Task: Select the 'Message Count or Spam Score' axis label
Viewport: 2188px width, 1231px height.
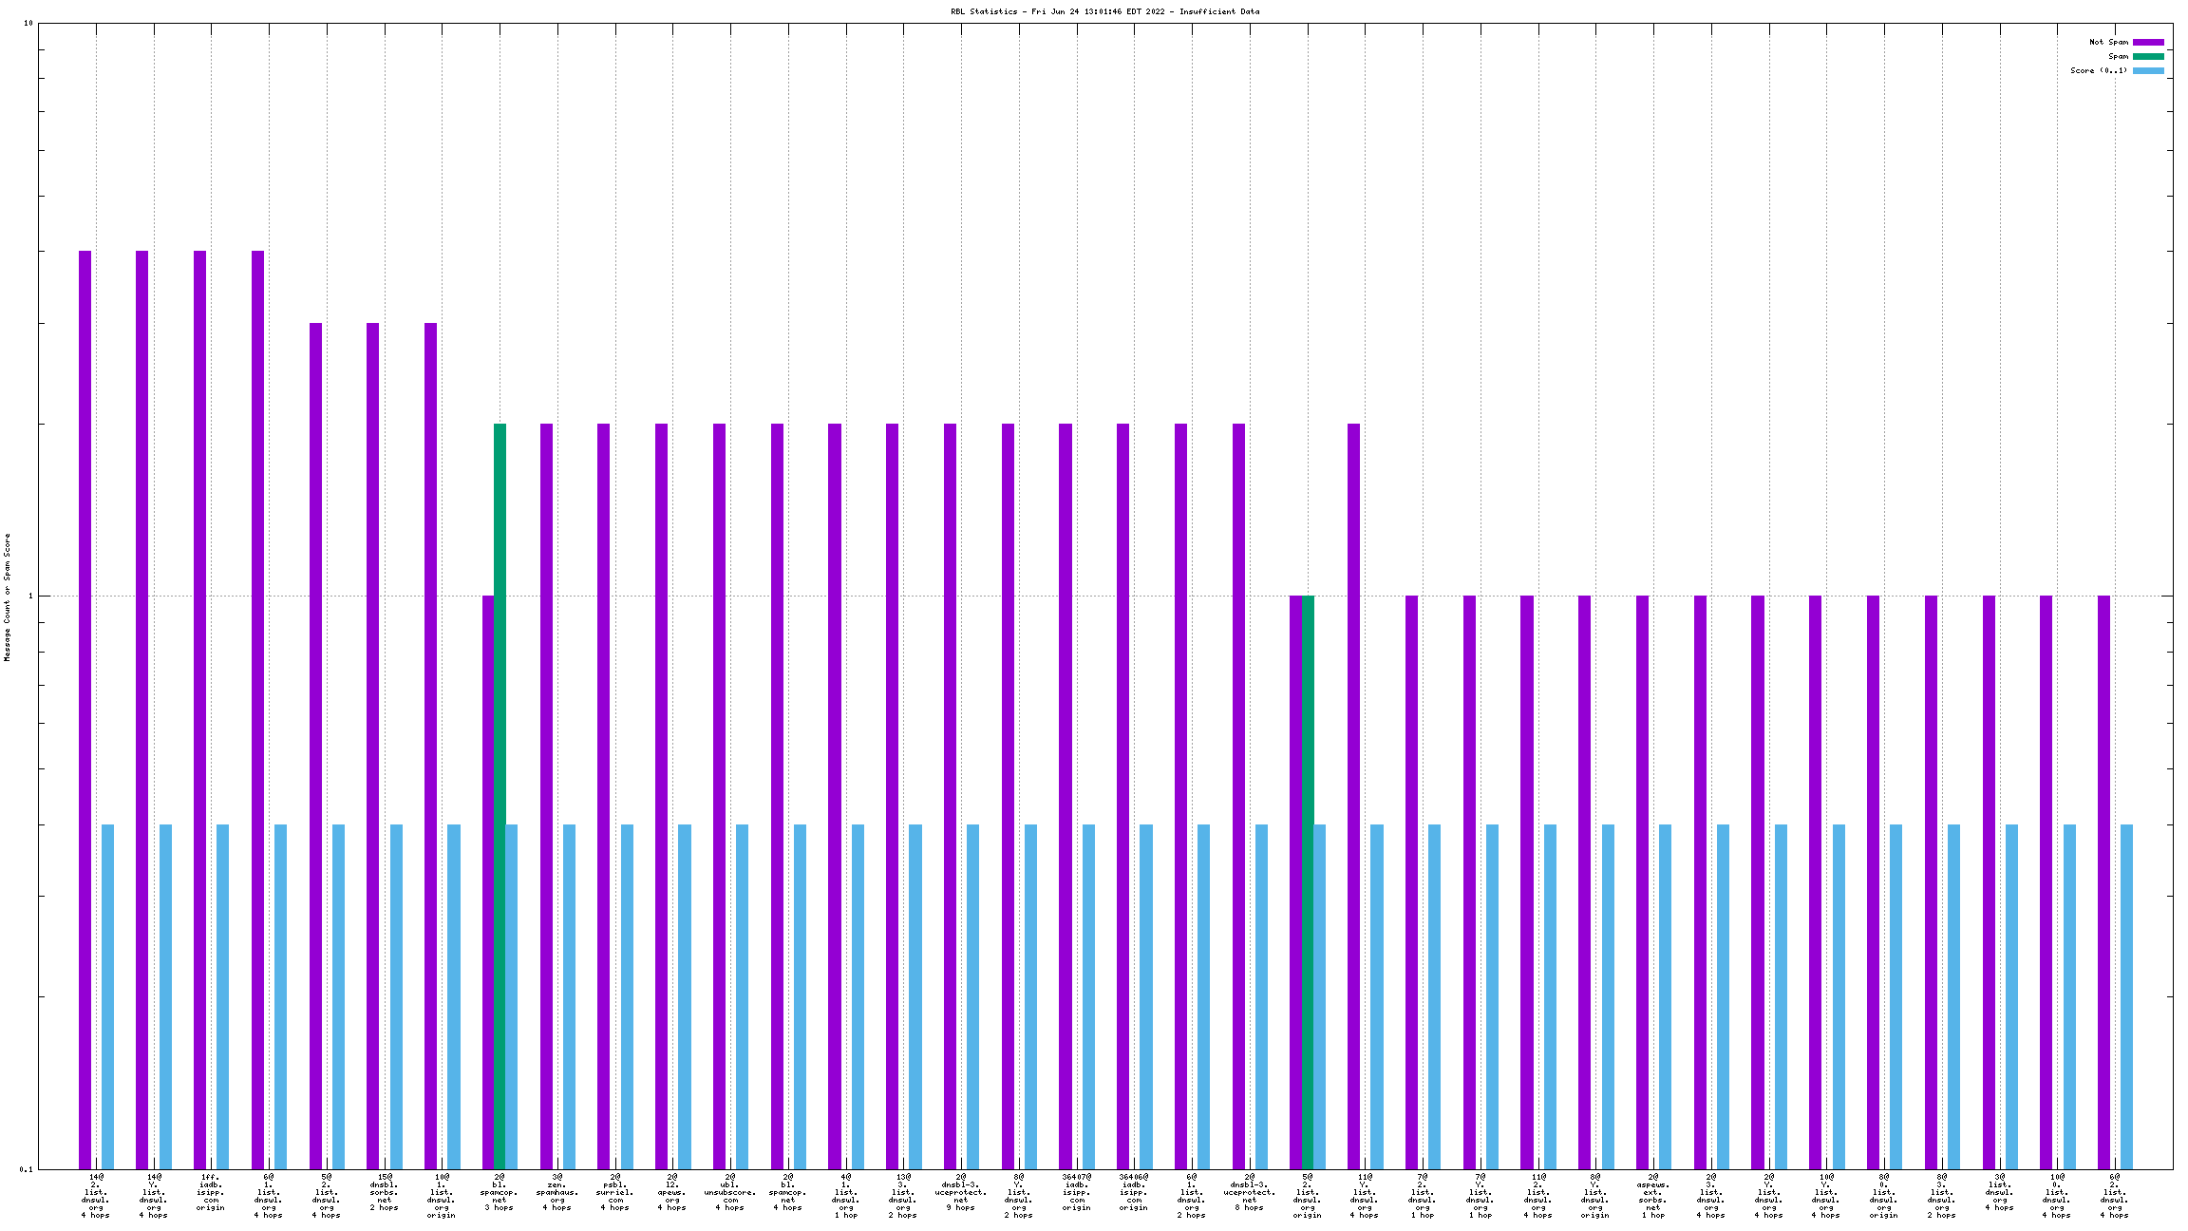Action: tap(7, 597)
